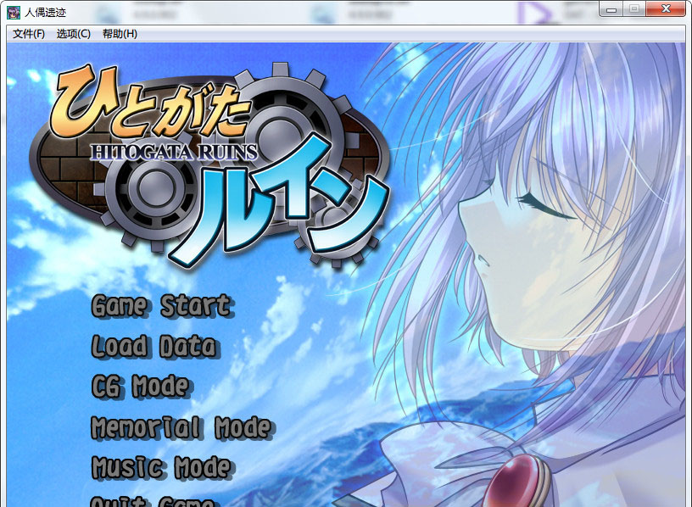Open Music Mode

coord(161,467)
